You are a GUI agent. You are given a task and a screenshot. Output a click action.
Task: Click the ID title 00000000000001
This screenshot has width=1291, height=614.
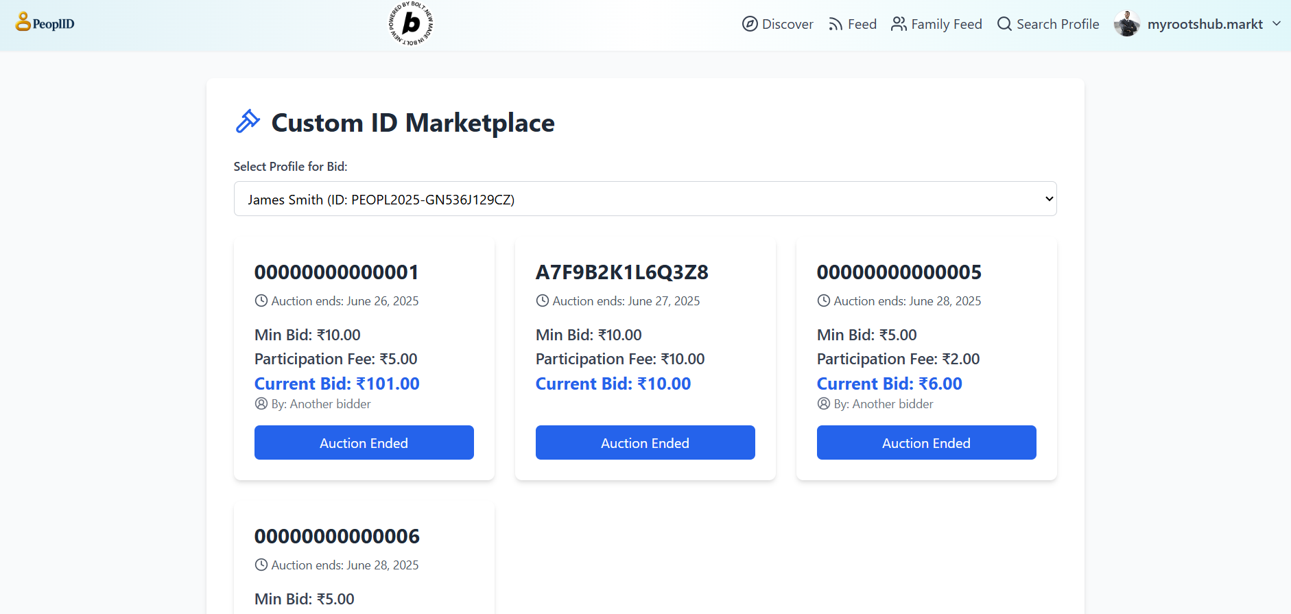click(x=336, y=272)
